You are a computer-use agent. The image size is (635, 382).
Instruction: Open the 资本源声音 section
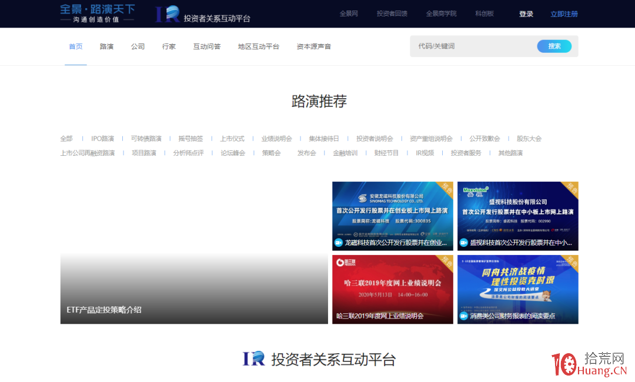tap(314, 46)
